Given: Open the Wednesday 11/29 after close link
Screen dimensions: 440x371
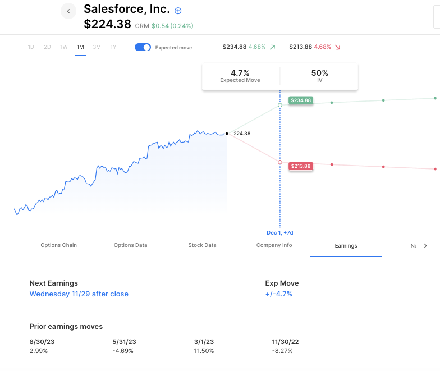Looking at the screenshot, I should pos(79,294).
